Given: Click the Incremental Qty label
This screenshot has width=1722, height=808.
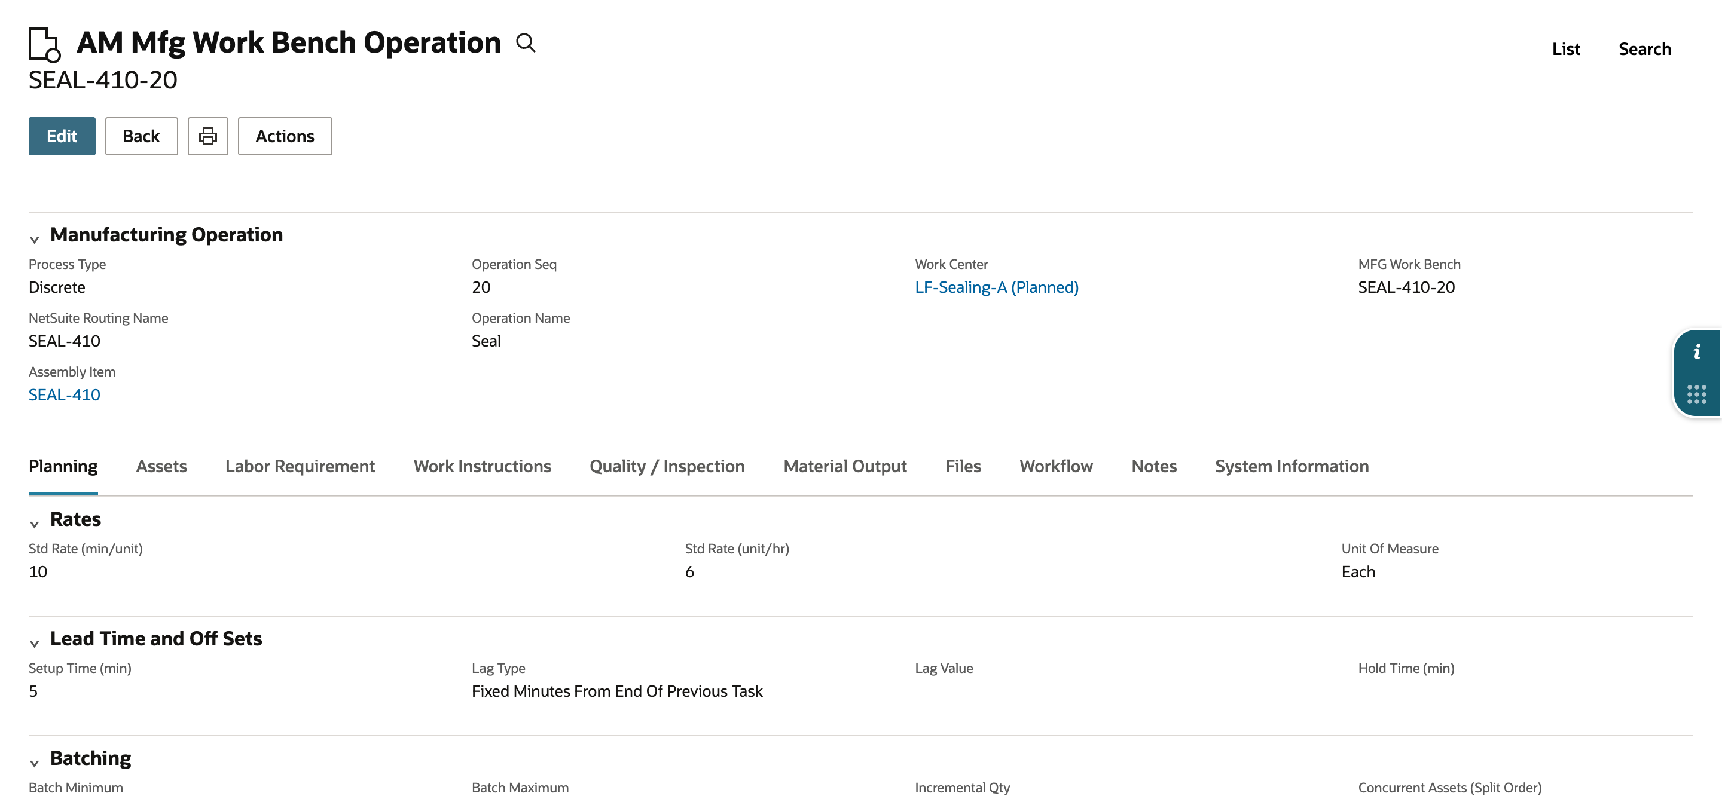Looking at the screenshot, I should tap(963, 788).
